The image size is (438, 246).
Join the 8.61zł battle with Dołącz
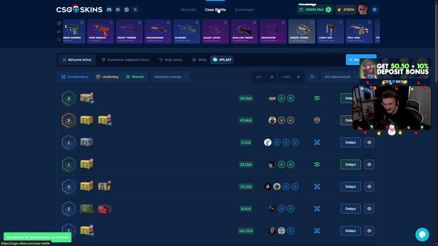(x=350, y=209)
